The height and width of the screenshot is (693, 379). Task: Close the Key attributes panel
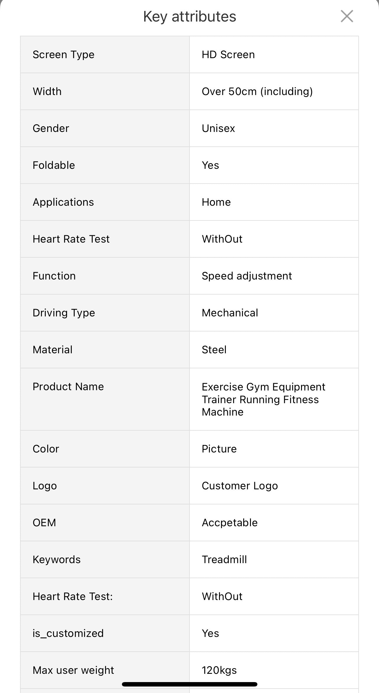[347, 16]
